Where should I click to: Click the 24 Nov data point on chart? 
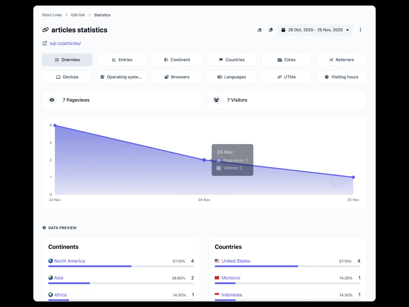click(x=204, y=160)
